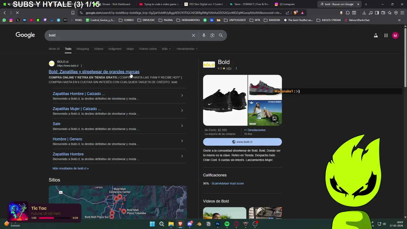Open Más resultados de bold.cl link
407x229 pixels.
coord(71,168)
